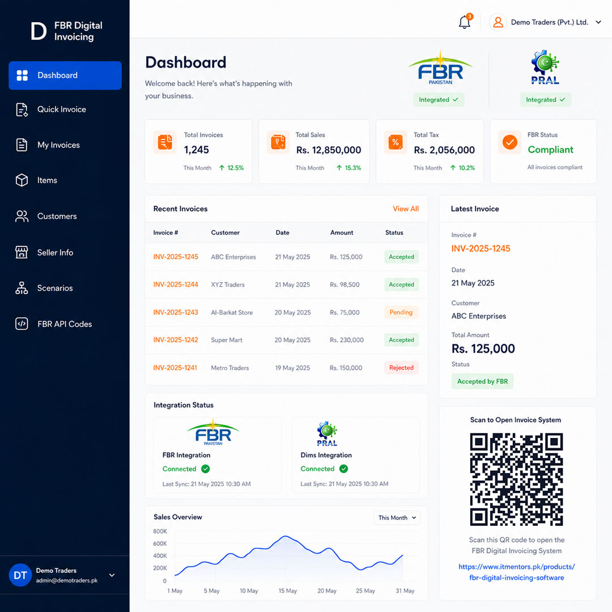This screenshot has width=612, height=612.
Task: Click the FBR API Codes code icon
Action: 22,324
